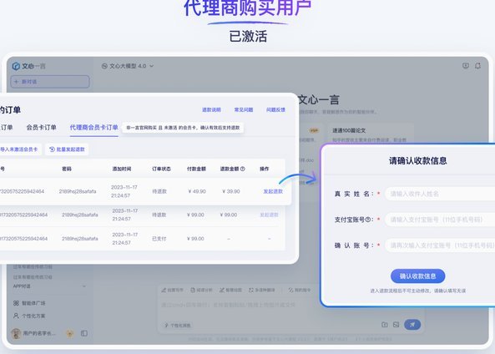The height and width of the screenshot is (354, 495).
Task: Select the 智慧绘图 tool above the chat box
Action: coord(230,290)
